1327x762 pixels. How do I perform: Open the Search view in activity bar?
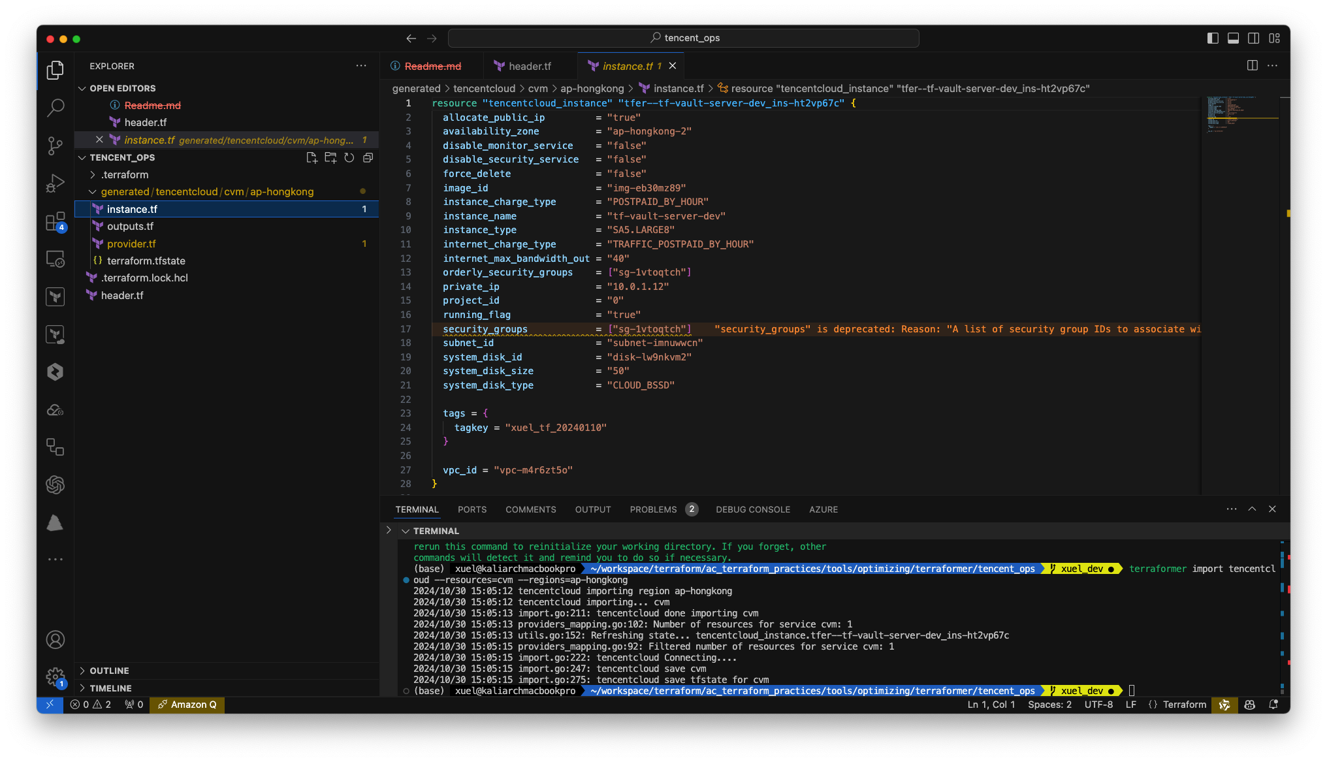(x=56, y=107)
